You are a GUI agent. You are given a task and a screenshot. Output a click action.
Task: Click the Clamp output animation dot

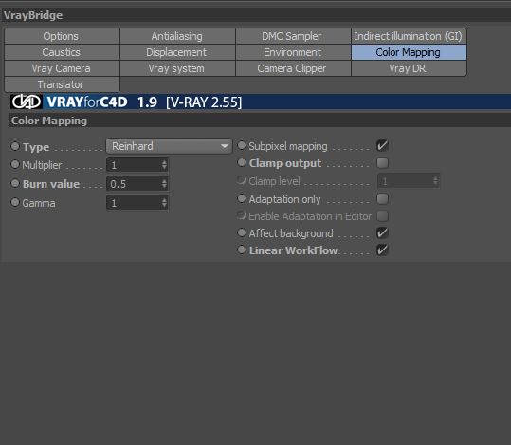click(242, 162)
